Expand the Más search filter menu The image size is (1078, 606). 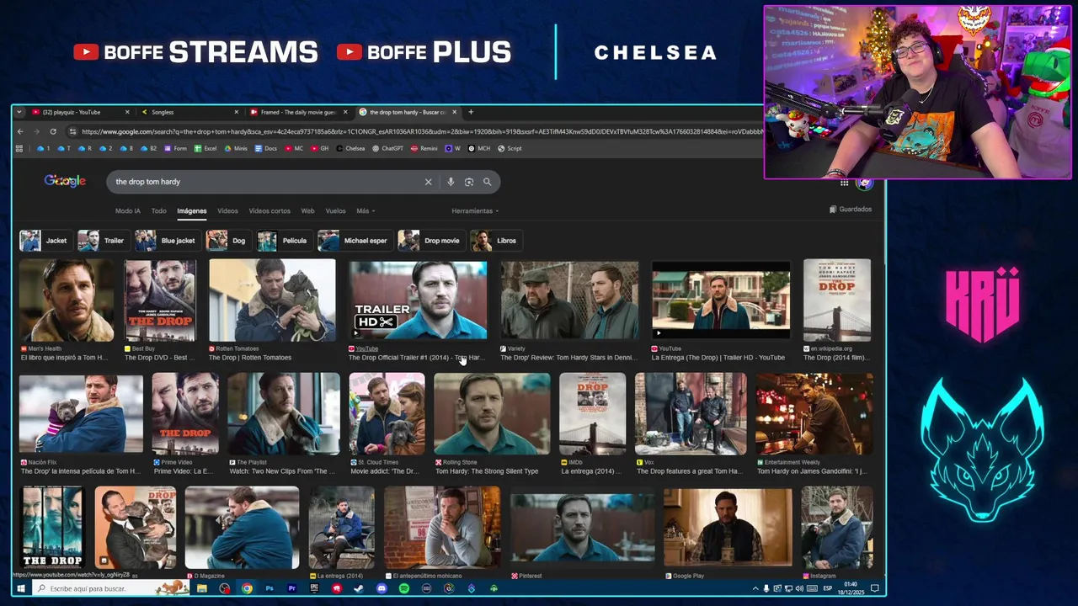(366, 211)
